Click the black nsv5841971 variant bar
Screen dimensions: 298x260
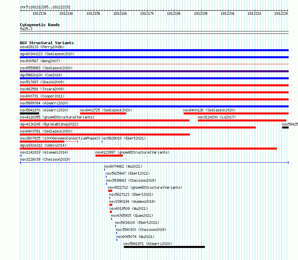pyautogui.click(x=164, y=247)
